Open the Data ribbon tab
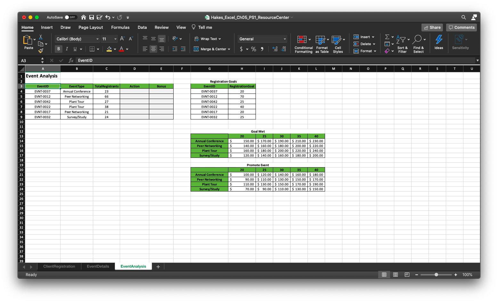This screenshot has height=302, width=498. tap(142, 27)
